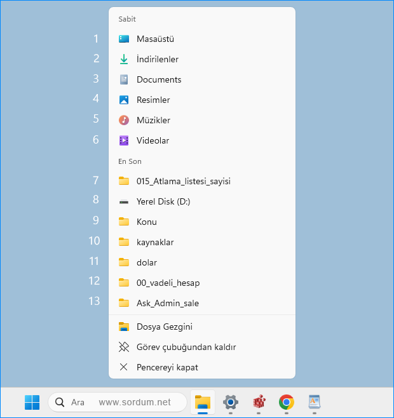Open the Videolar folder entry
The width and height of the screenshot is (394, 418).
coord(202,140)
